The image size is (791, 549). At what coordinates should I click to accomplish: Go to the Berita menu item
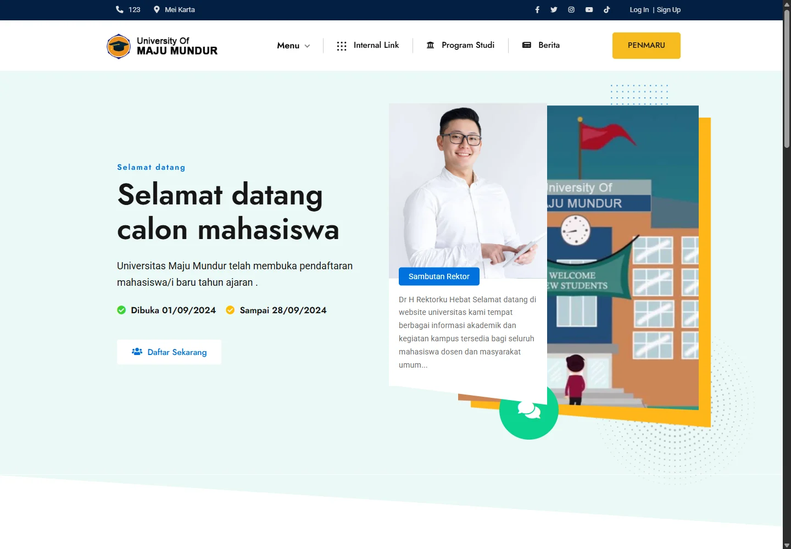pyautogui.click(x=541, y=45)
